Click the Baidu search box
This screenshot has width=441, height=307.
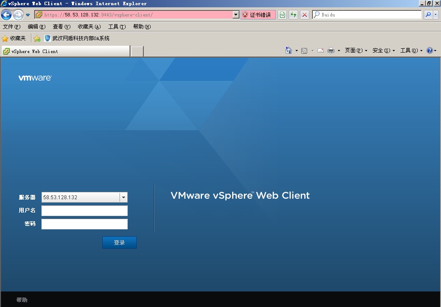367,15
